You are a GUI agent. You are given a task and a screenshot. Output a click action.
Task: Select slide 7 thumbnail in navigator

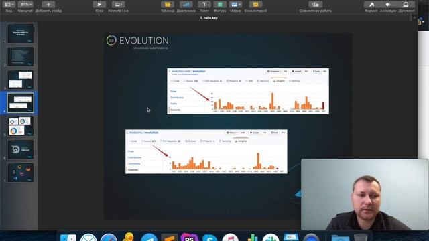click(21, 173)
